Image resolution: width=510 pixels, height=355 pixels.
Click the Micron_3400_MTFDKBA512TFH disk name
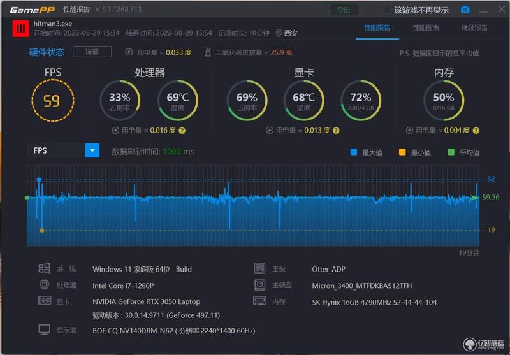pos(361,286)
